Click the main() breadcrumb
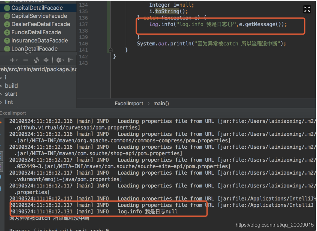Image resolution: width=317 pixels, height=231 pixels. tap(161, 104)
